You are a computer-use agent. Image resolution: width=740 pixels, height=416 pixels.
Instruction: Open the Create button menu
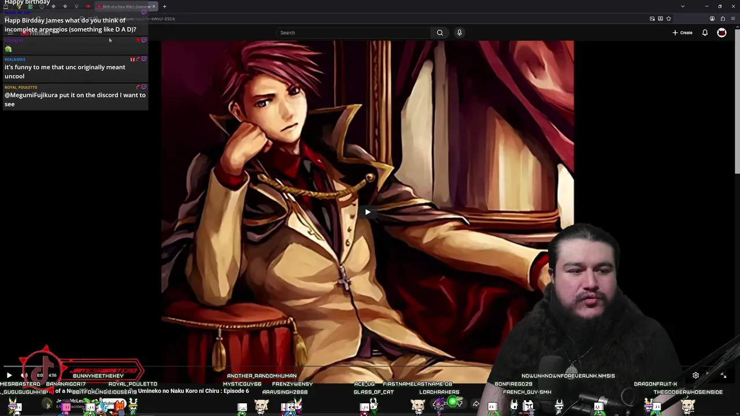(682, 32)
